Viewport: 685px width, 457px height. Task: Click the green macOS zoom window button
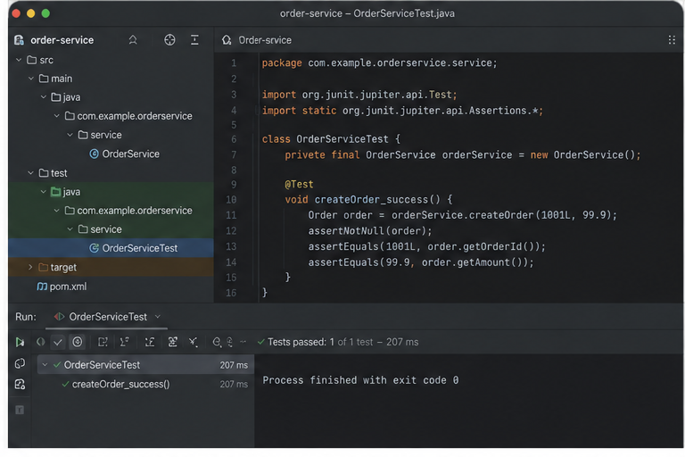(45, 13)
